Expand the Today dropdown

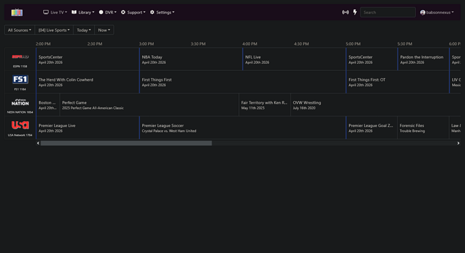pos(84,30)
